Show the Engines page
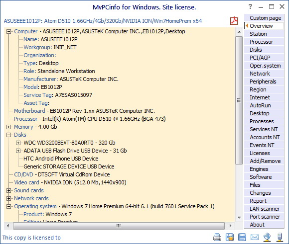This screenshot has width=289, height=244. [x=264, y=169]
